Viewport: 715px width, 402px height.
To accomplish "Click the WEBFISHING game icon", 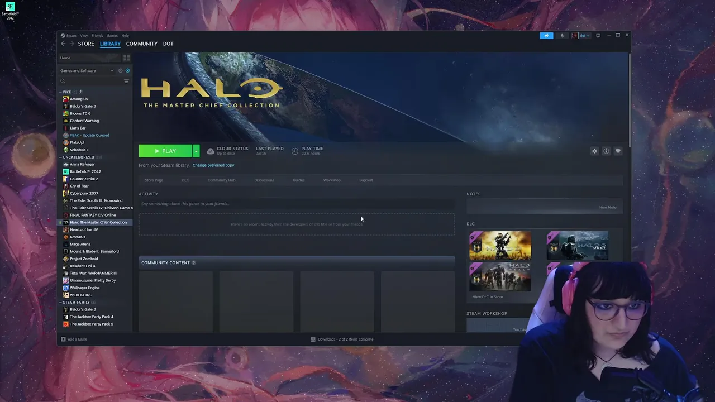I will 66,295.
